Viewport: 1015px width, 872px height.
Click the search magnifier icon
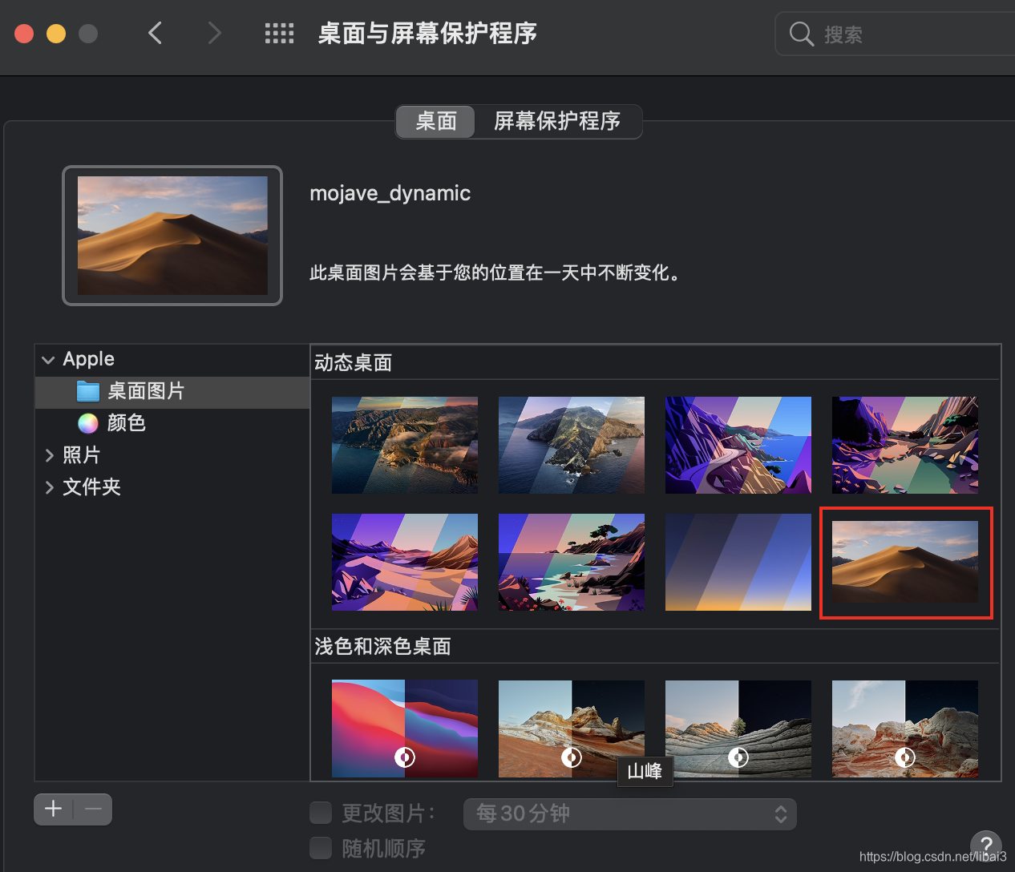click(801, 34)
